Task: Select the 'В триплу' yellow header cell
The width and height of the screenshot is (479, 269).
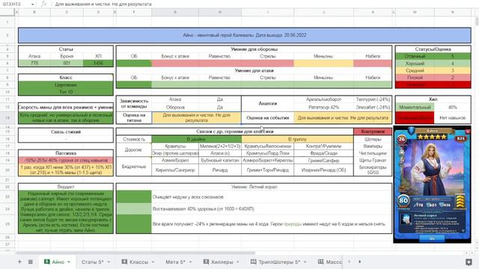Action: coord(297,139)
